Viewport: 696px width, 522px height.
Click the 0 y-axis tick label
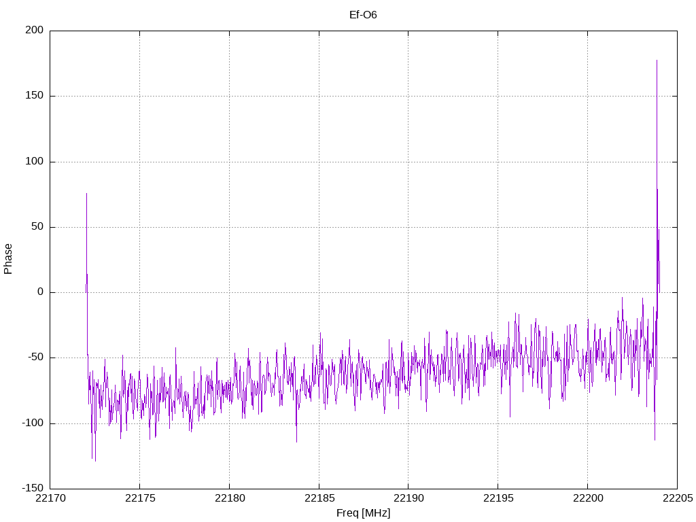click(x=40, y=292)
